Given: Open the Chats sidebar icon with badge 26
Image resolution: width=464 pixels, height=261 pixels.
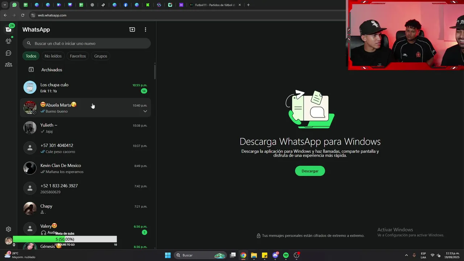Looking at the screenshot, I should click(8, 29).
